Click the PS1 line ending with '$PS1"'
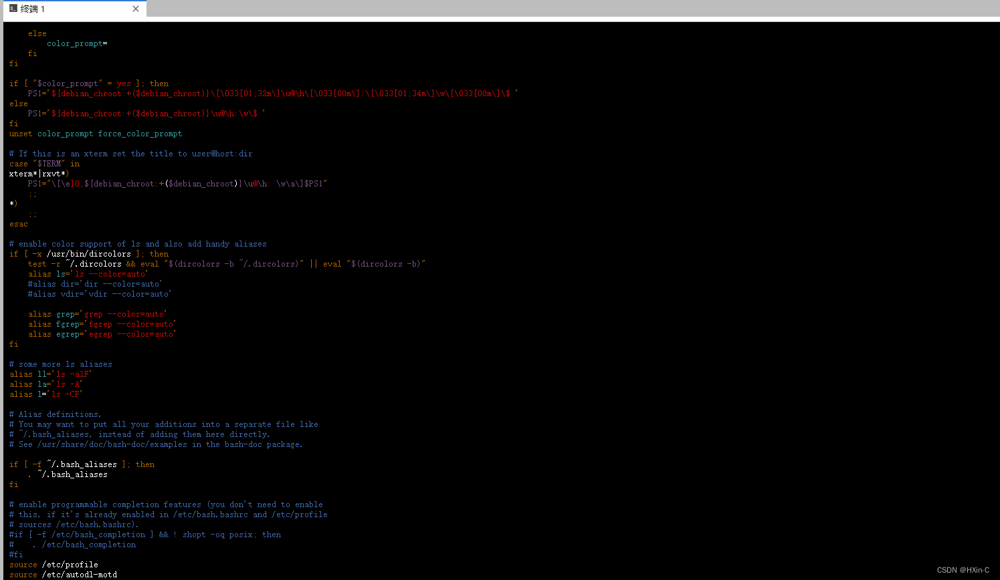 click(177, 184)
